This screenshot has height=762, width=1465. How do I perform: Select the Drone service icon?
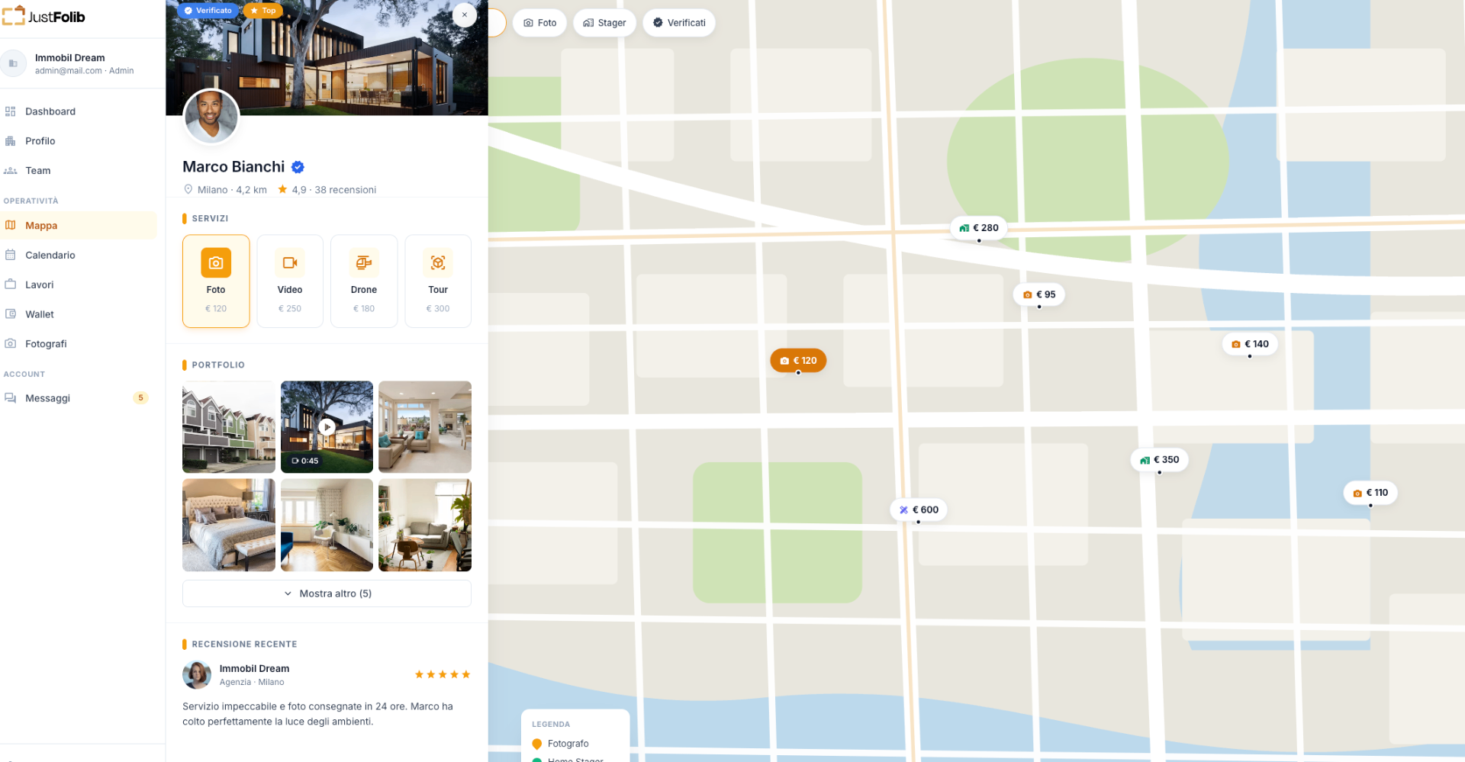pyautogui.click(x=364, y=262)
